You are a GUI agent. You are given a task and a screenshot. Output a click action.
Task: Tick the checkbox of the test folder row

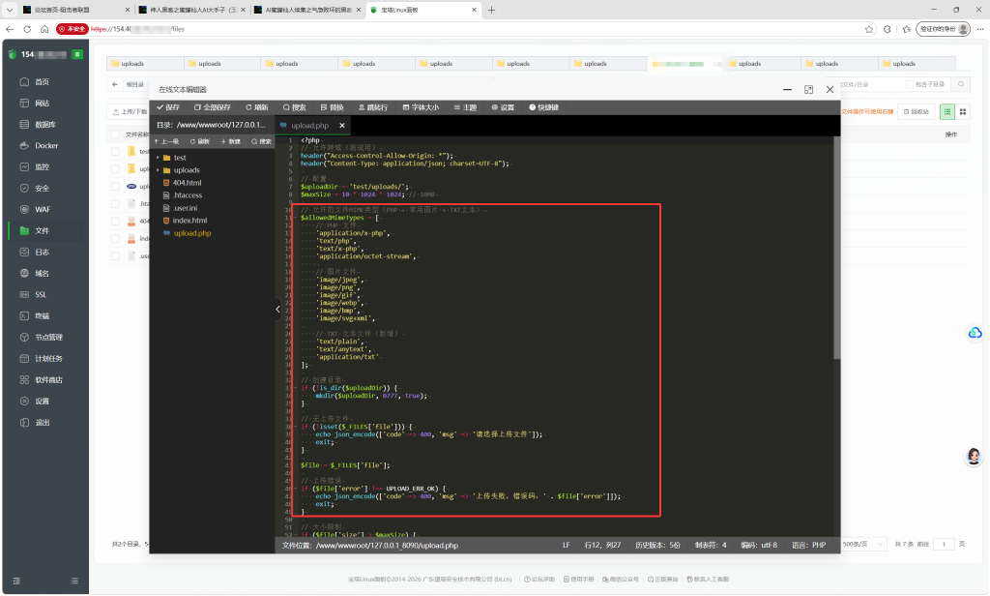(115, 152)
